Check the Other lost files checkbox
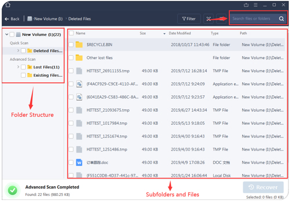Image resolution: width=290 pixels, height=202 pixels. pyautogui.click(x=71, y=57)
